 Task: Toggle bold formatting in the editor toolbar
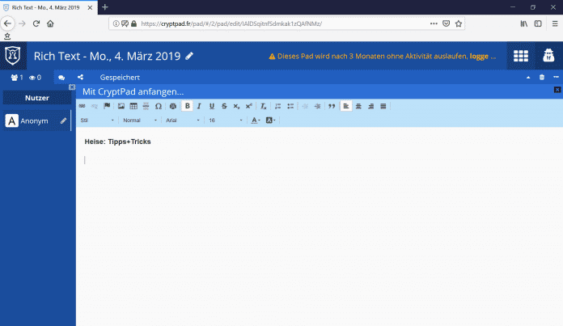[188, 106]
